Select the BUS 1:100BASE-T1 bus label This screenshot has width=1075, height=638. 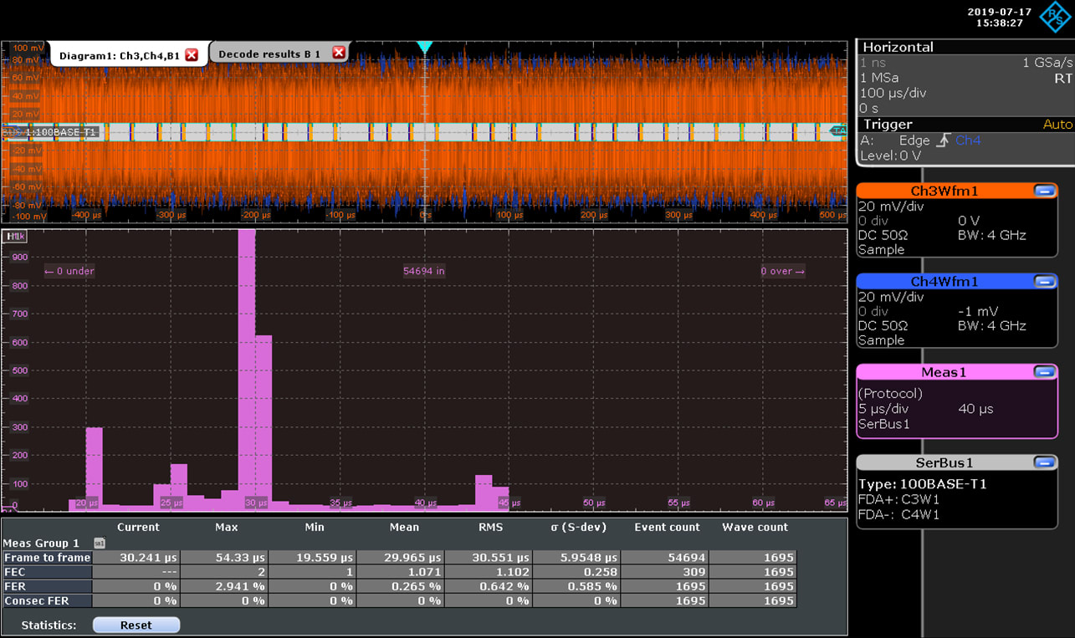pos(50,132)
